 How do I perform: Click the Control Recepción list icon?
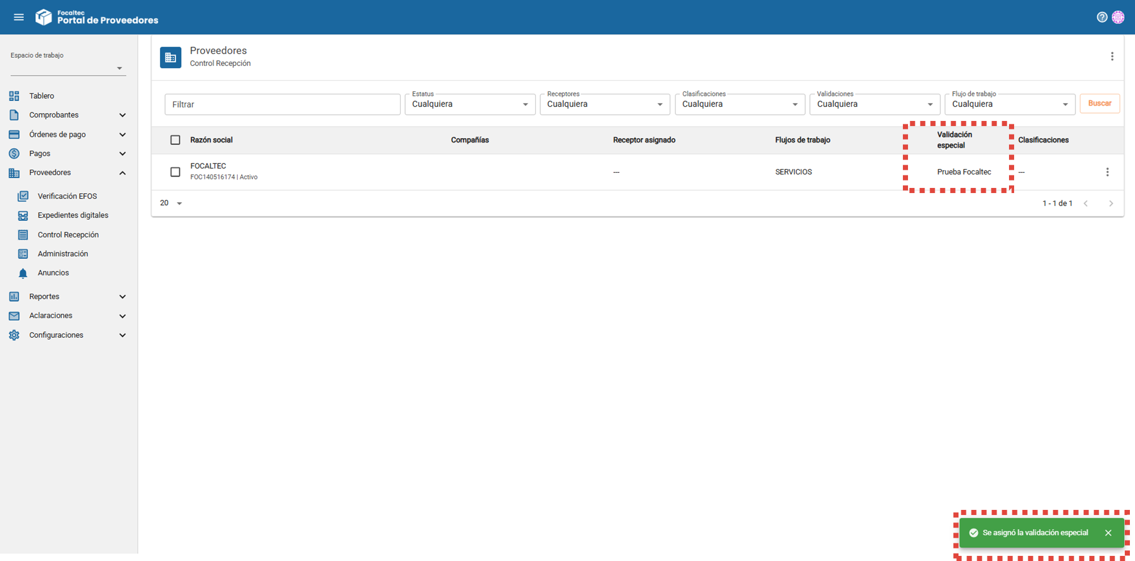point(23,235)
